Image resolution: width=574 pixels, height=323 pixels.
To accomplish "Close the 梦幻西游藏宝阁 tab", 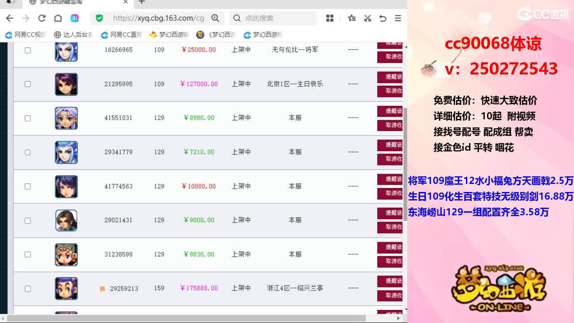I will pos(126,2).
